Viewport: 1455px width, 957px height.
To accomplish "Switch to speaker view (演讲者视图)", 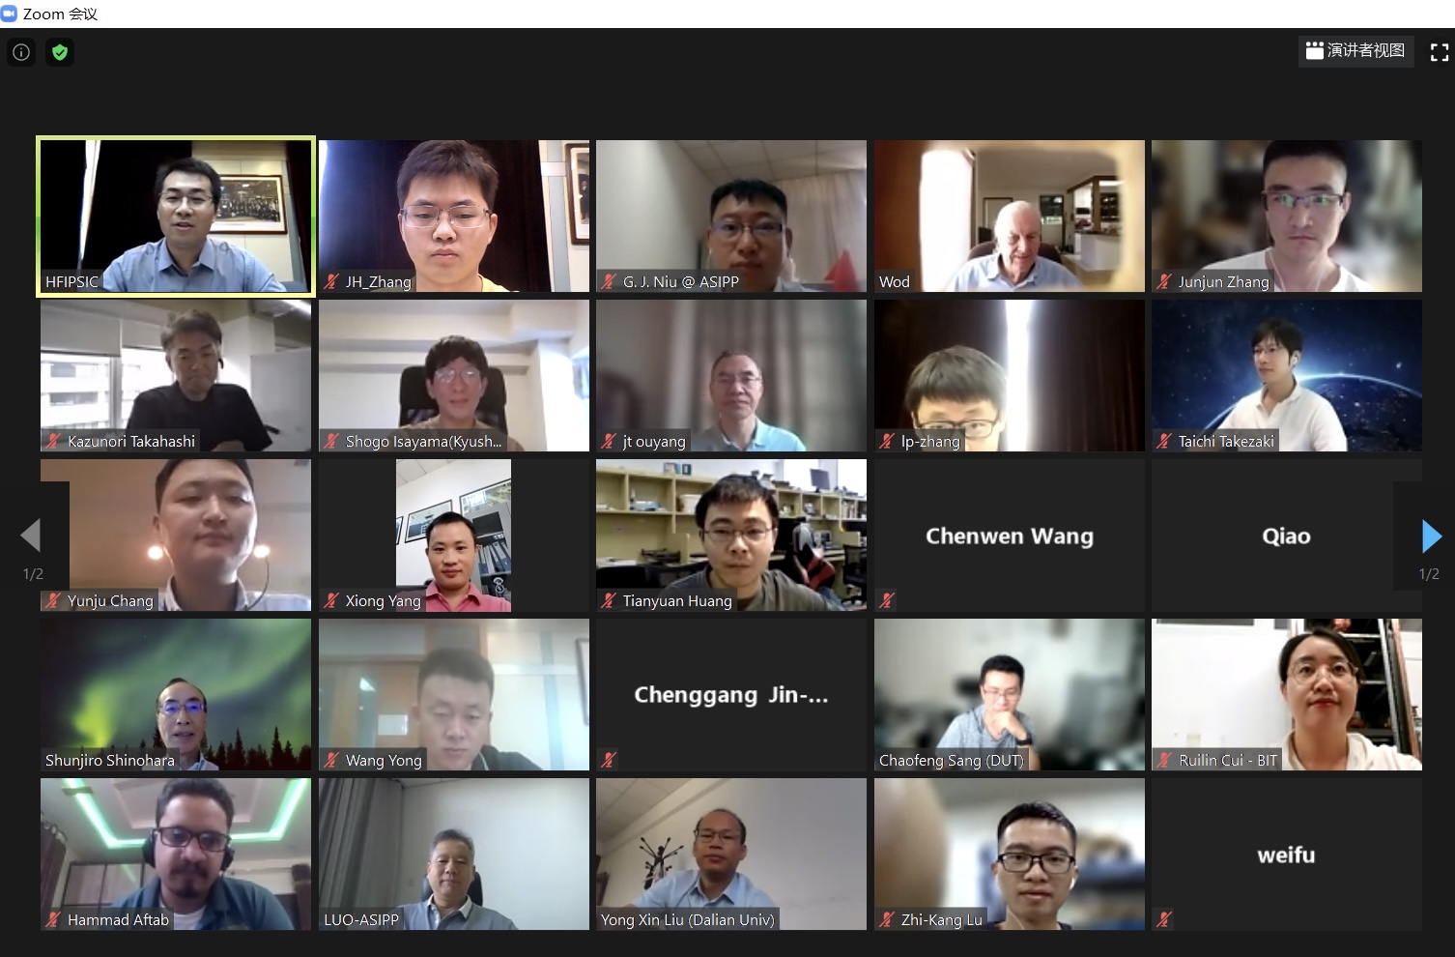I will coord(1355,50).
